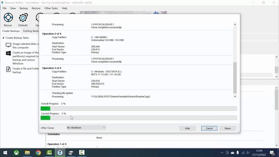Viewport: 279px width, 157px height.
Task: Click the '2 - <NO NAME>' partition text
Action: (x=99, y=37)
